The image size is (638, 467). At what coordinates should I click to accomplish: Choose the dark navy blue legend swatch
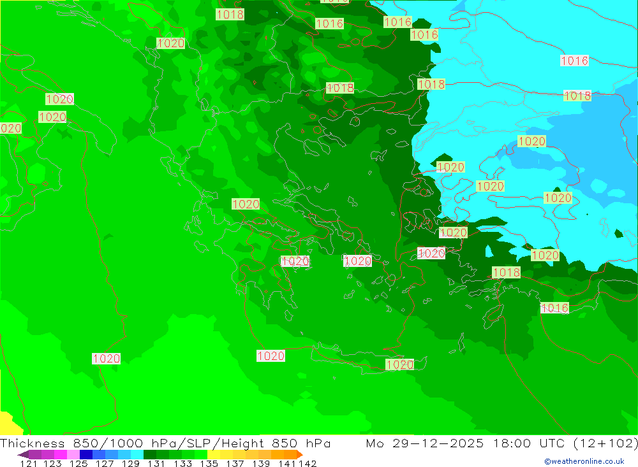pyautogui.click(x=86, y=454)
